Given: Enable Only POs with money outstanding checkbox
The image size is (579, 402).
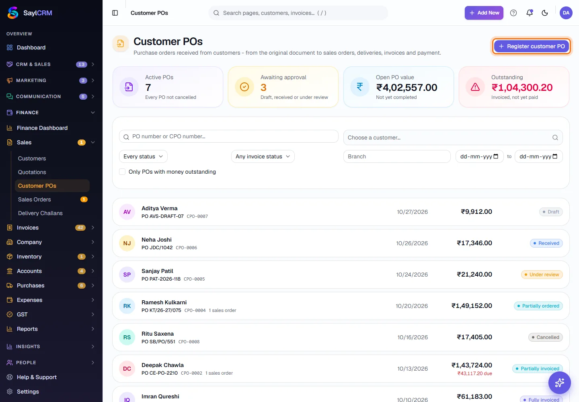Looking at the screenshot, I should (122, 172).
